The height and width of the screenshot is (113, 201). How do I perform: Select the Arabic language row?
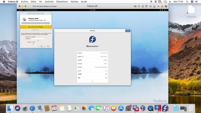pyautogui.click(x=92, y=71)
